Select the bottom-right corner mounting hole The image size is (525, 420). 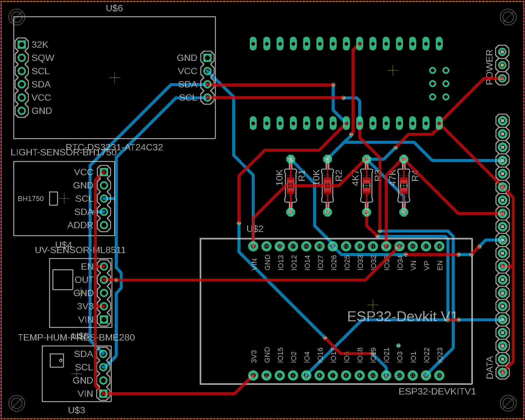pyautogui.click(x=508, y=403)
